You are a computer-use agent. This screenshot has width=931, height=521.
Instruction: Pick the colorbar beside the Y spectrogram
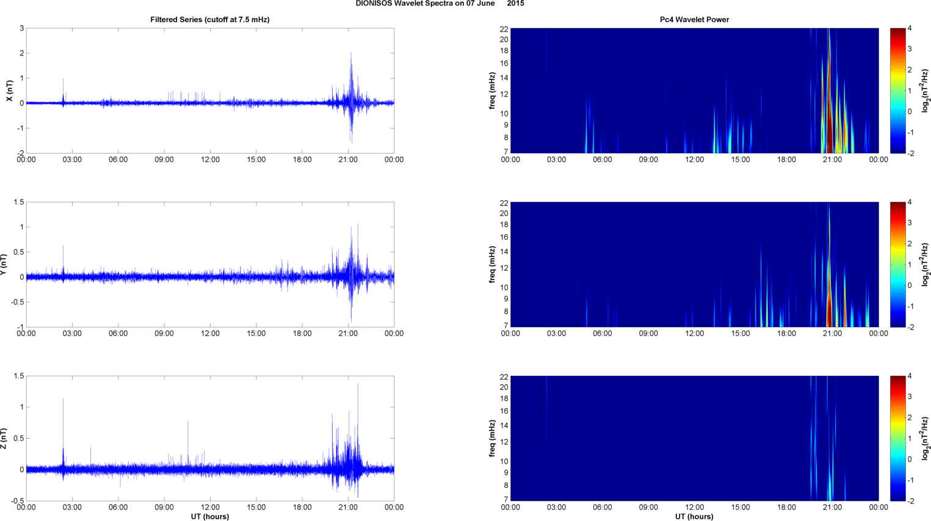click(897, 265)
